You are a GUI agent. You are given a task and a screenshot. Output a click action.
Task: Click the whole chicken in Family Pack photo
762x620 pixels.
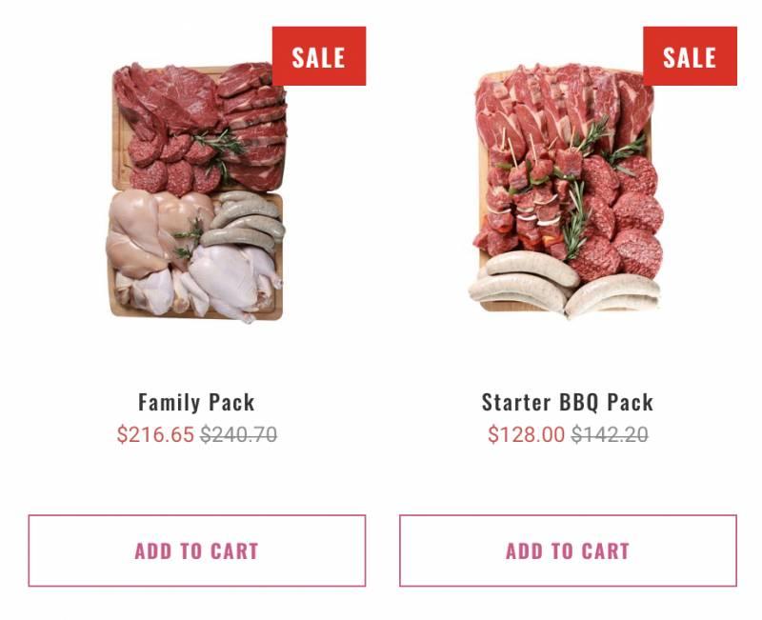pyautogui.click(x=234, y=282)
